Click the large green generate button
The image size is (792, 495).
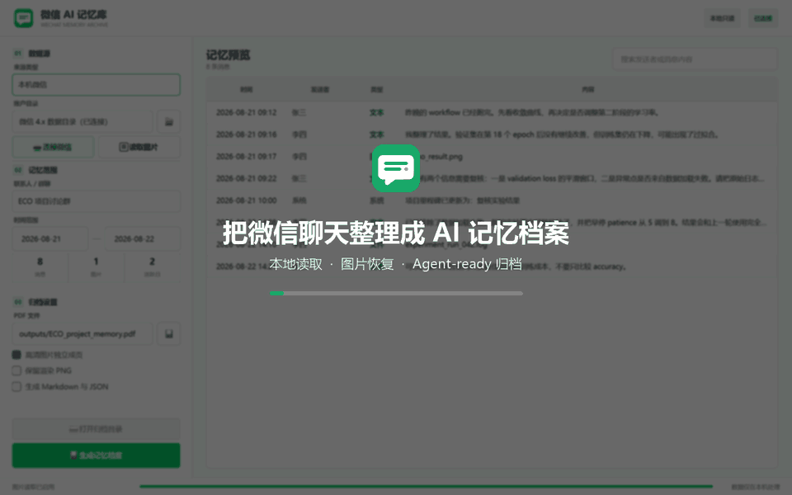tap(96, 455)
